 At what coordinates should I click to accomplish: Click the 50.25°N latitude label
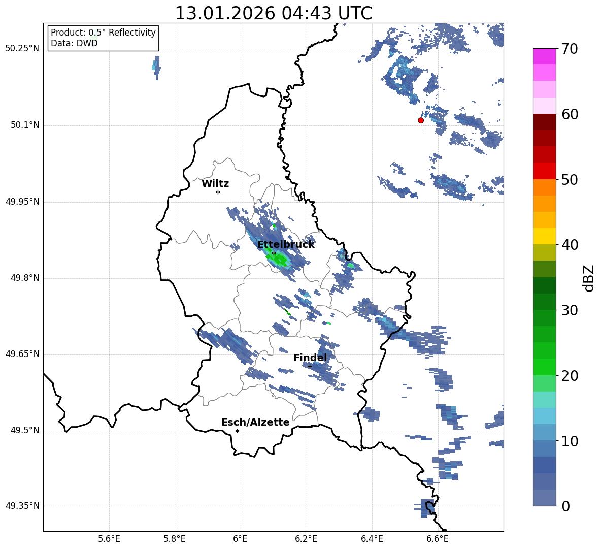click(22, 49)
